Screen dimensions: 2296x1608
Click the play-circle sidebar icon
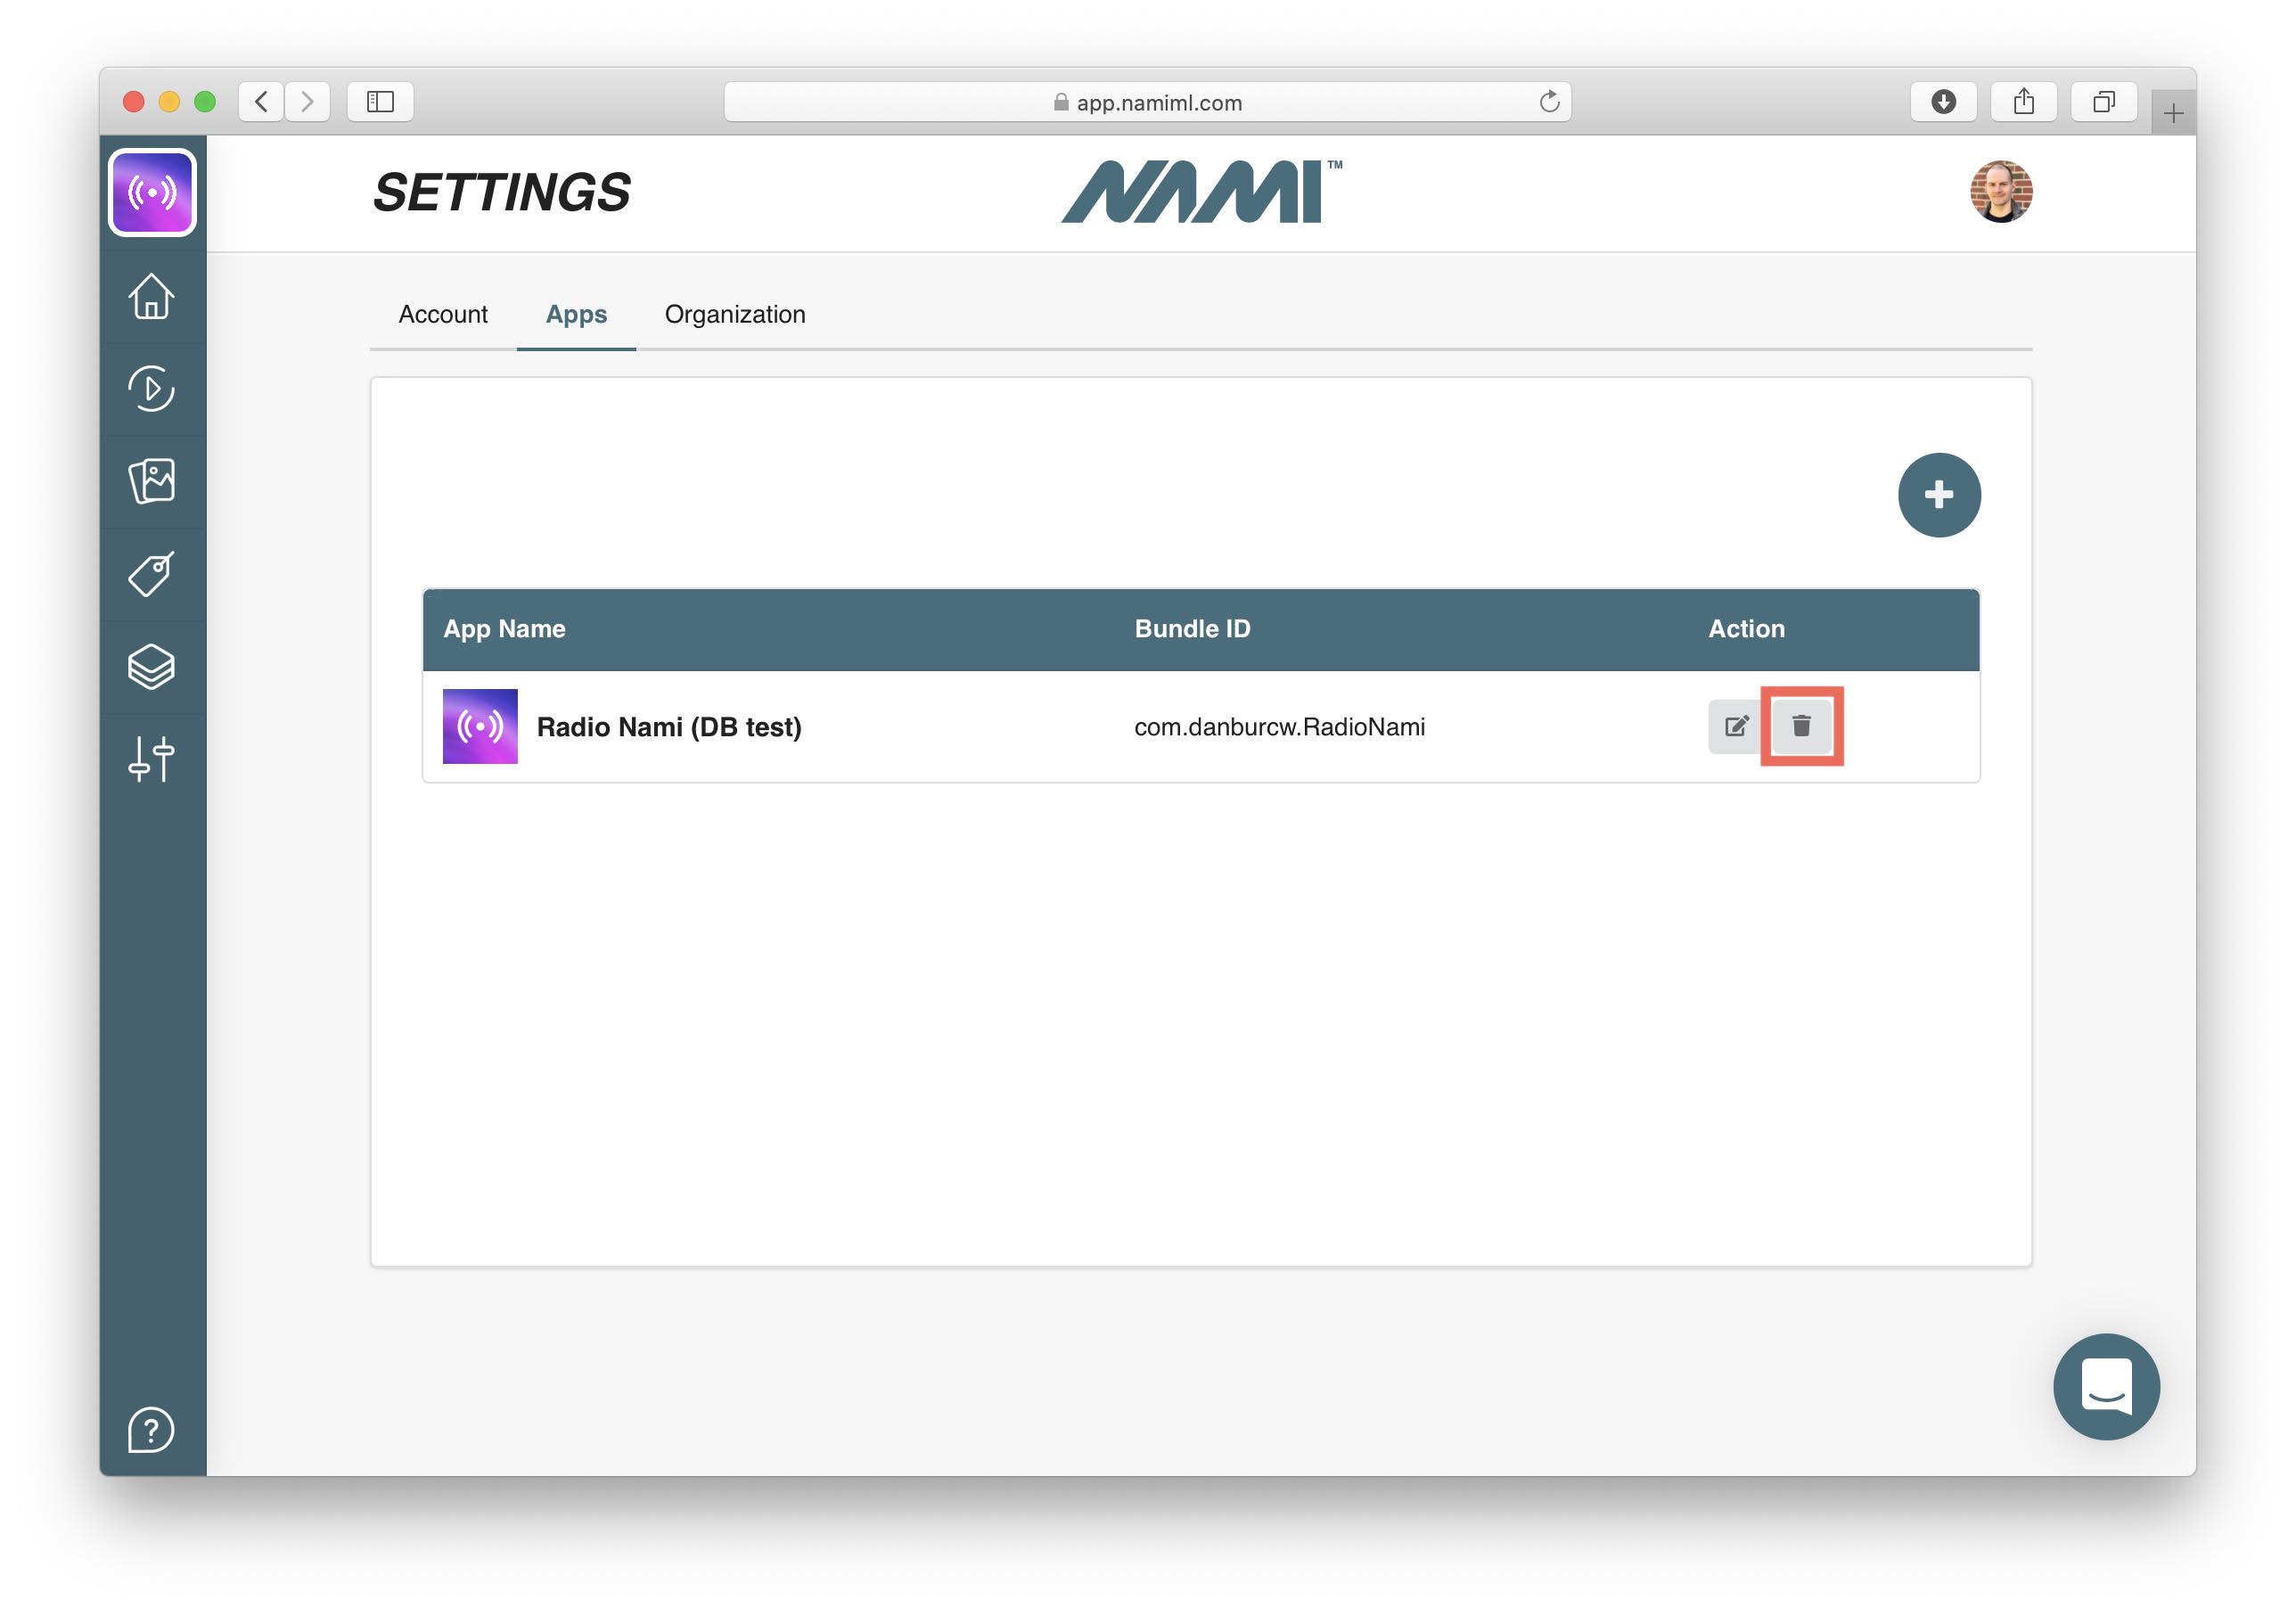click(152, 389)
